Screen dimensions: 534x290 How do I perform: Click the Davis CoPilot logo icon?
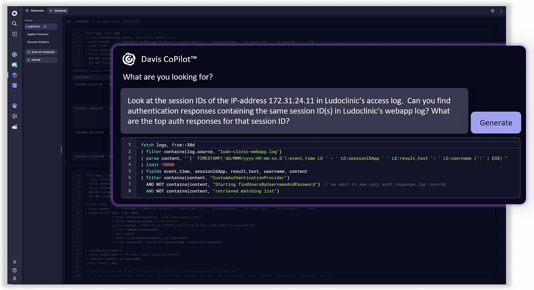click(129, 59)
